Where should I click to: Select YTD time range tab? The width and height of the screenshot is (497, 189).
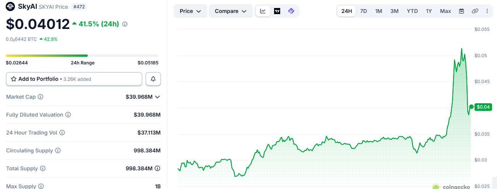412,11
